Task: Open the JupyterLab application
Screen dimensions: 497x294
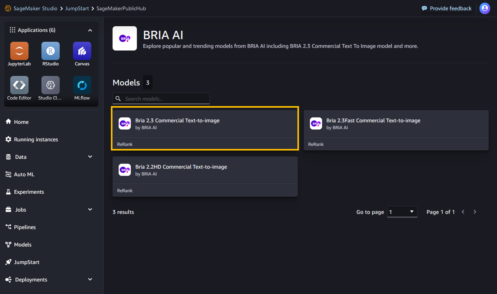Action: (x=19, y=54)
